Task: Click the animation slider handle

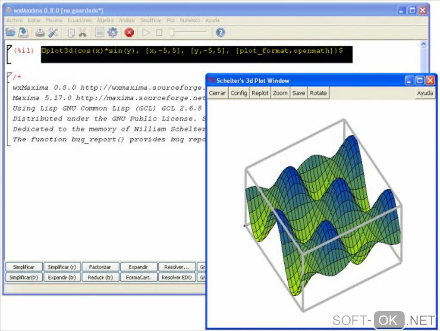Action: tap(172, 32)
